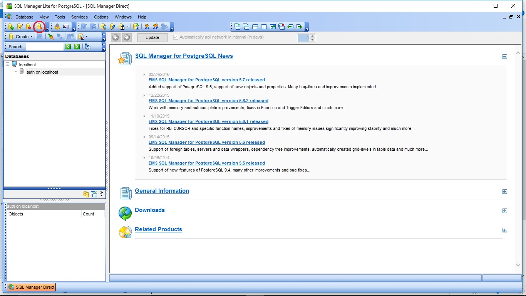526x296 pixels.
Task: Collapse the SQL Manager for PostgreSQL News section
Action: 505,57
